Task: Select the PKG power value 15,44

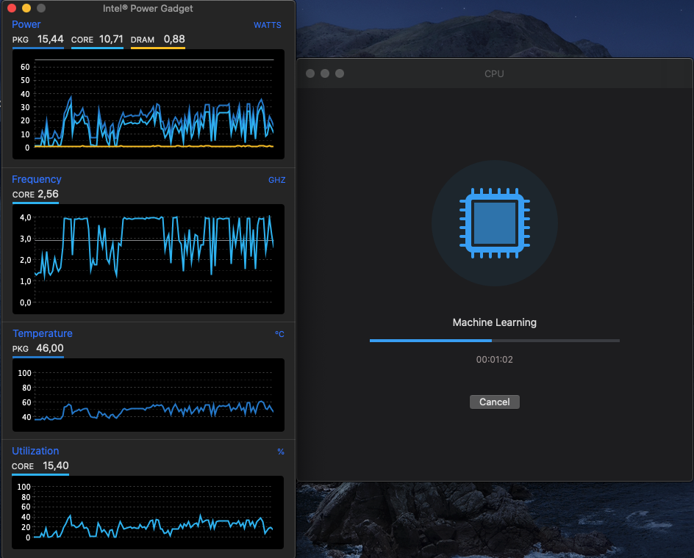Action: click(51, 40)
